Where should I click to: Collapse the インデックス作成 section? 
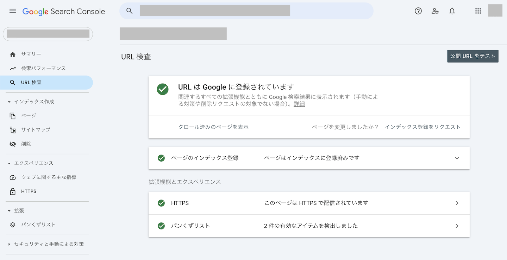pyautogui.click(x=9, y=102)
